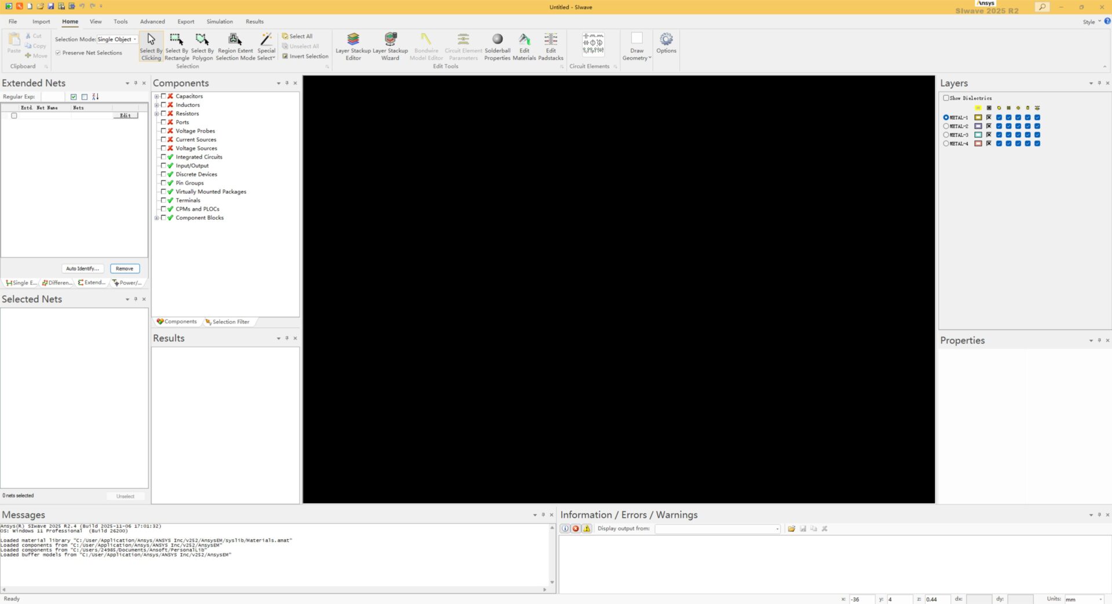Open the Style dropdown
The height and width of the screenshot is (604, 1112).
tap(1092, 21)
